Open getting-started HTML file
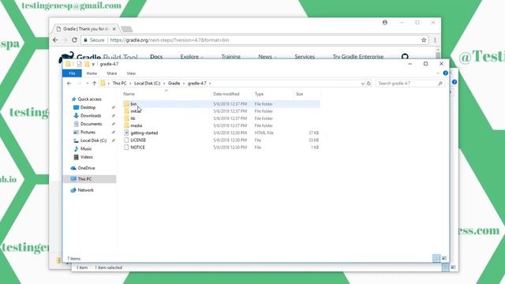The height and width of the screenshot is (284, 505). pos(144,133)
